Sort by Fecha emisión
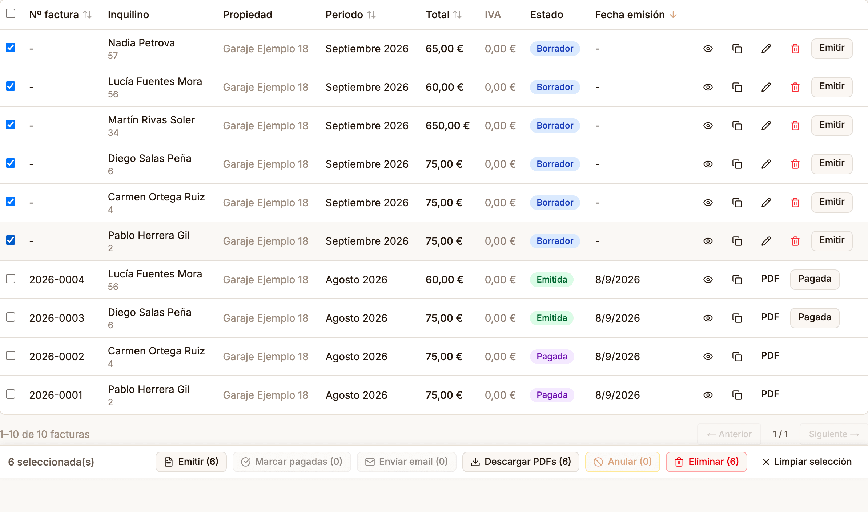Viewport: 868px width, 512px height. point(636,15)
